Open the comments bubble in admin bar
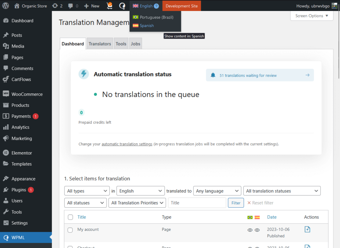This screenshot has height=248, width=340. click(70, 6)
